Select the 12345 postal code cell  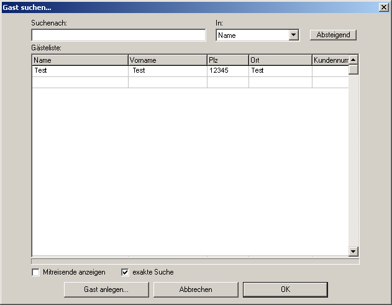227,71
